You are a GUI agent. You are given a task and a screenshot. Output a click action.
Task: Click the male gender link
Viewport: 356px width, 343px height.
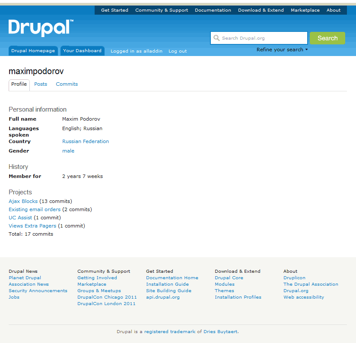[68, 151]
